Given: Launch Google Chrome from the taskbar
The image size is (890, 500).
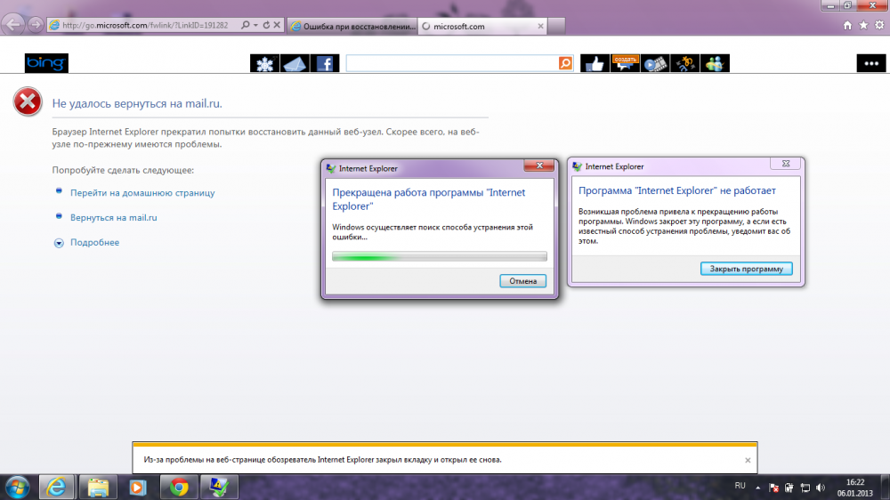Looking at the screenshot, I should coord(179,488).
